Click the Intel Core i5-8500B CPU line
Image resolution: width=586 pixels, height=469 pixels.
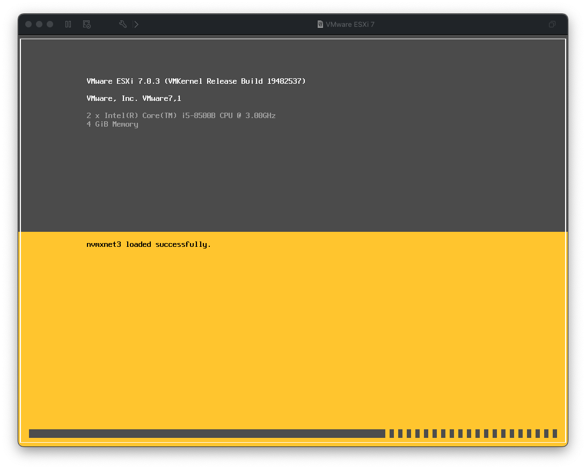pos(181,116)
